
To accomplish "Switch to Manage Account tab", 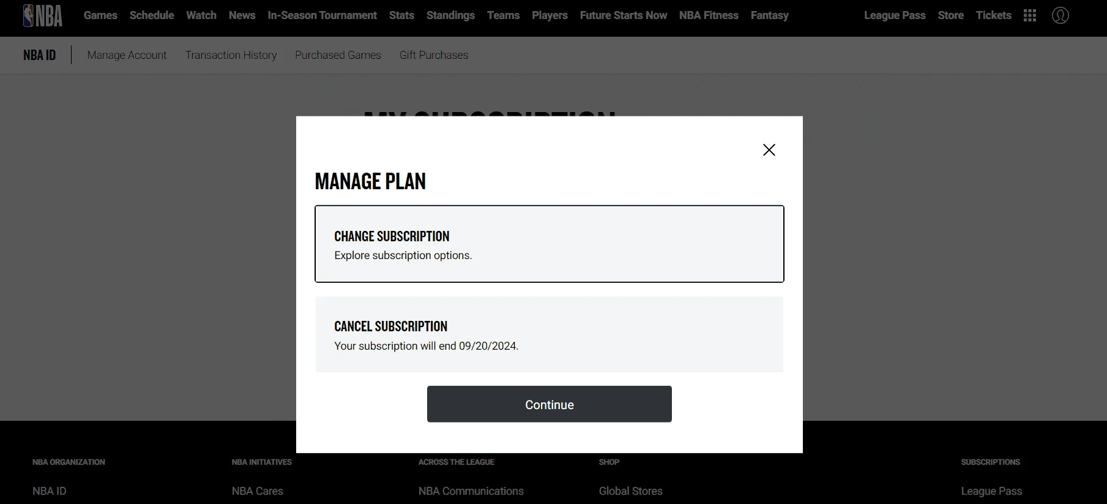I will tap(127, 55).
